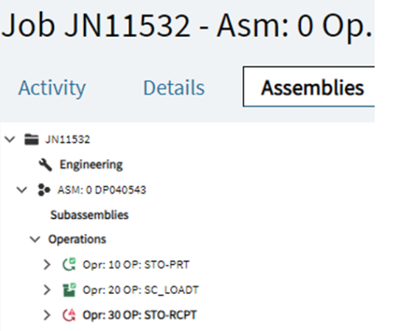Click the Opr: 10 STO-PRT status icon

(69, 265)
